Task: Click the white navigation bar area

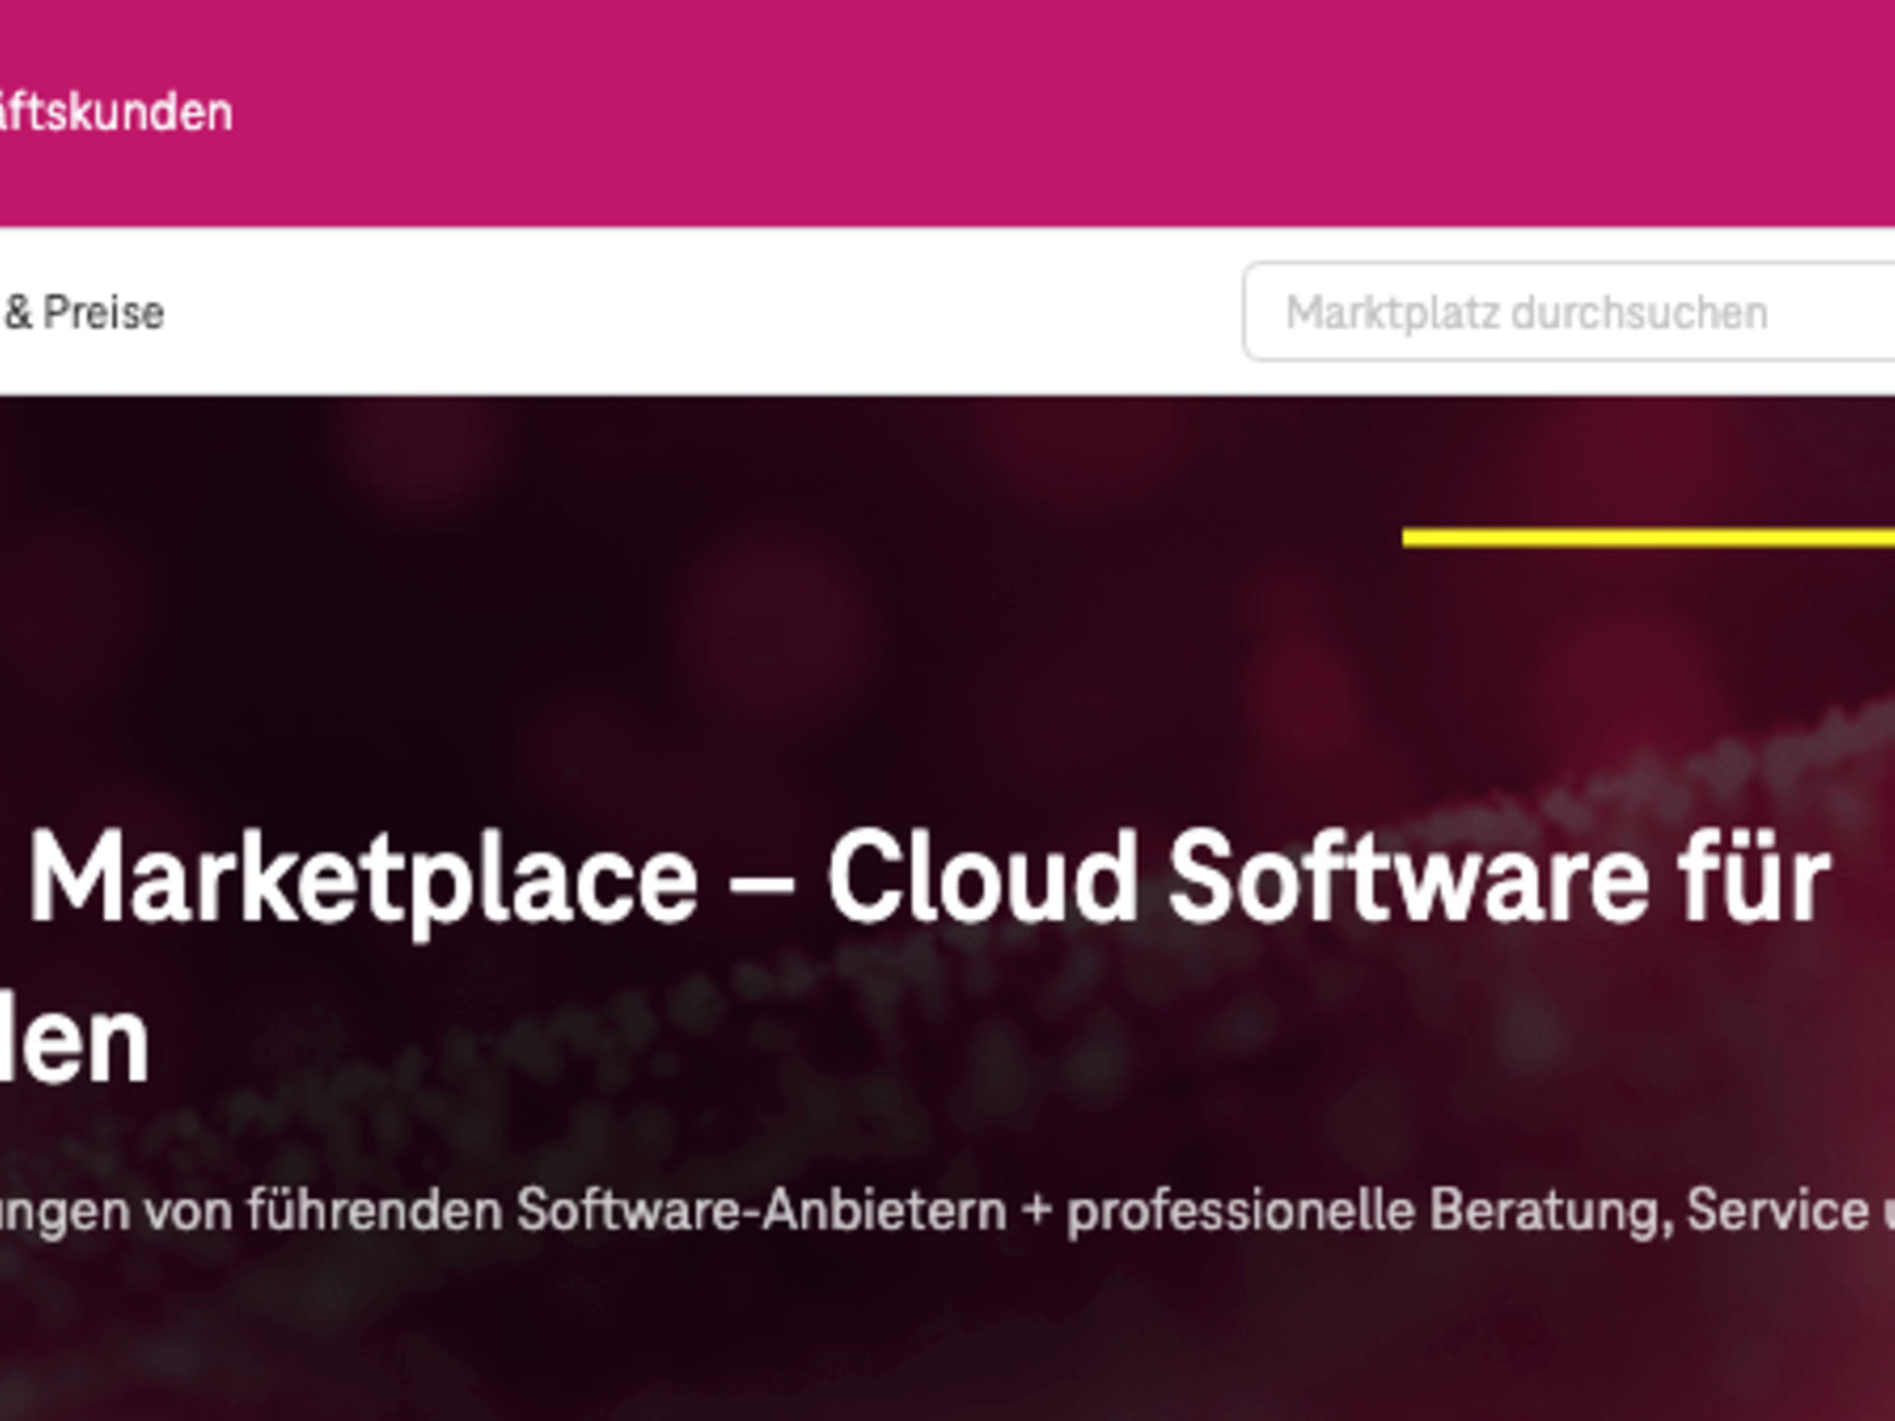Action: [x=691, y=314]
